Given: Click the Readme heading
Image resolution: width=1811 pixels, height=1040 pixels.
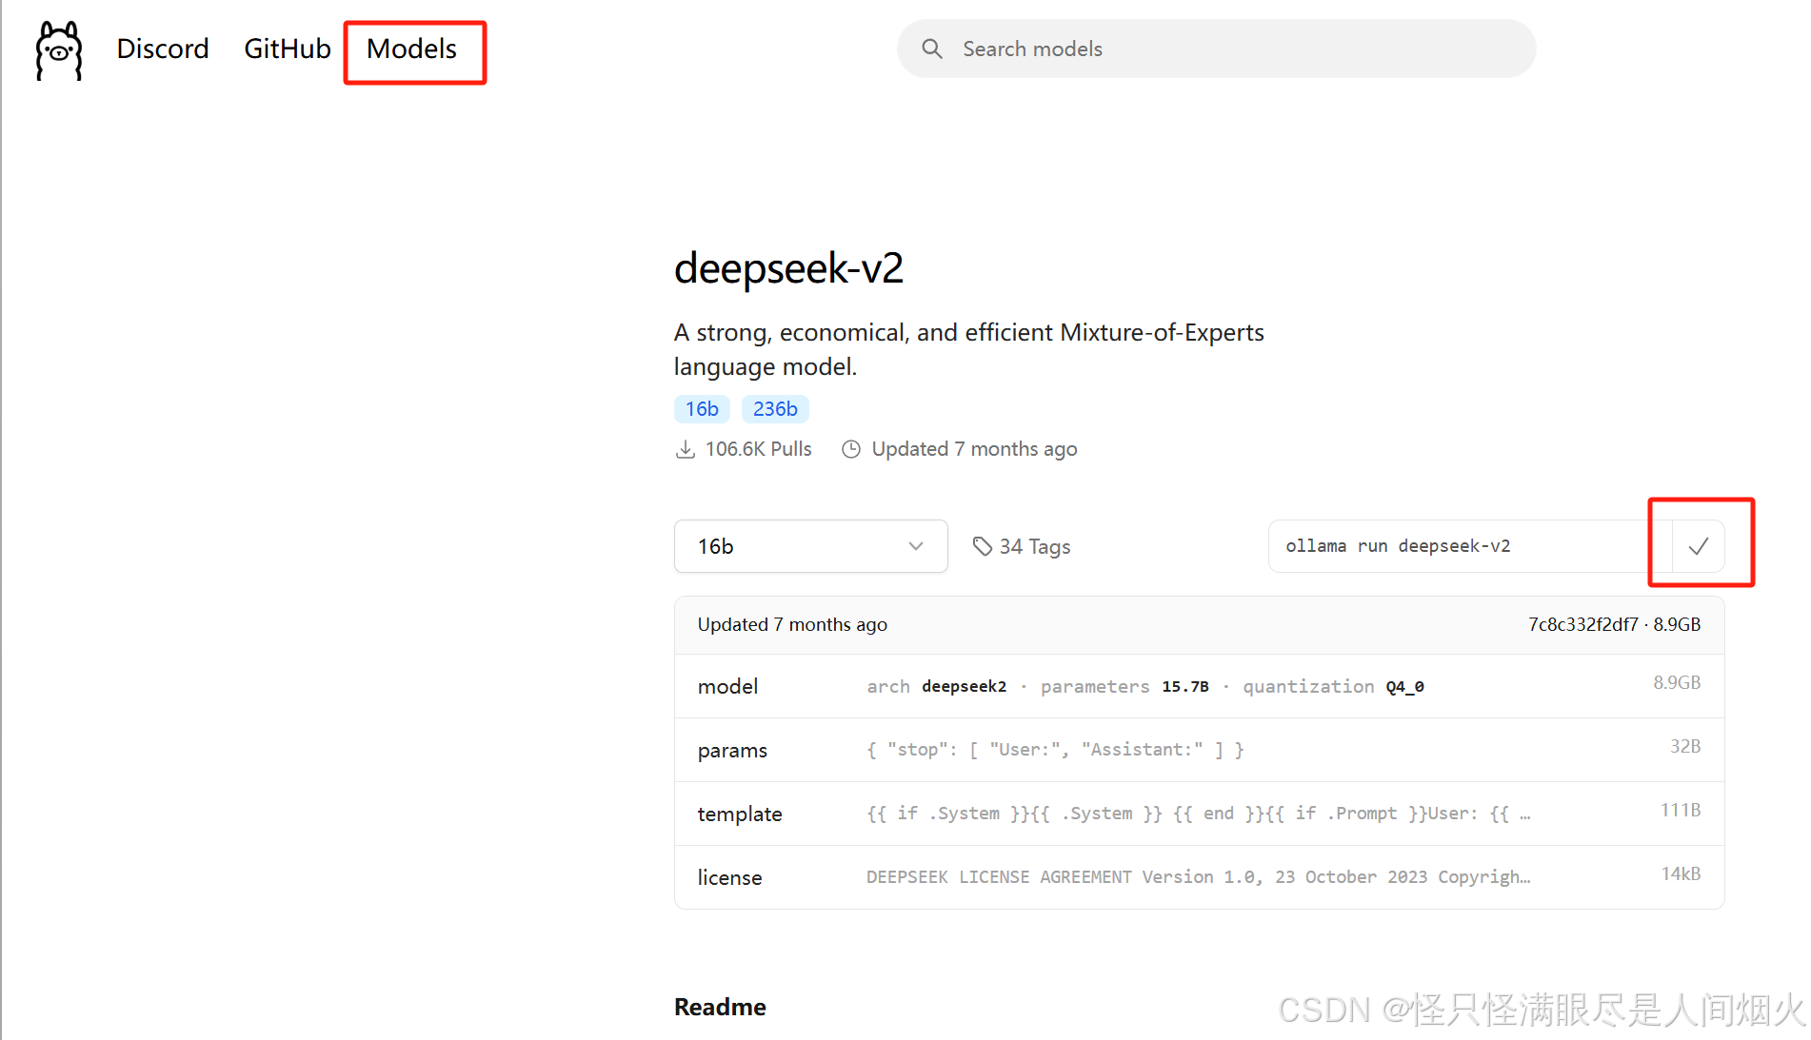Looking at the screenshot, I should point(720,1007).
